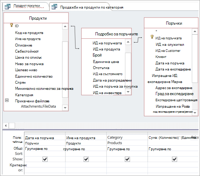
Task: Select Адрес за експедиране in Поръчки
Action: pyautogui.click(x=174, y=88)
